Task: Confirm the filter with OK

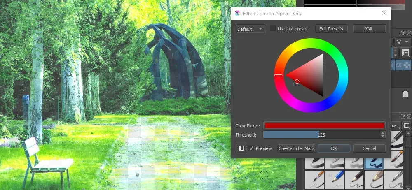Action: click(x=334, y=148)
